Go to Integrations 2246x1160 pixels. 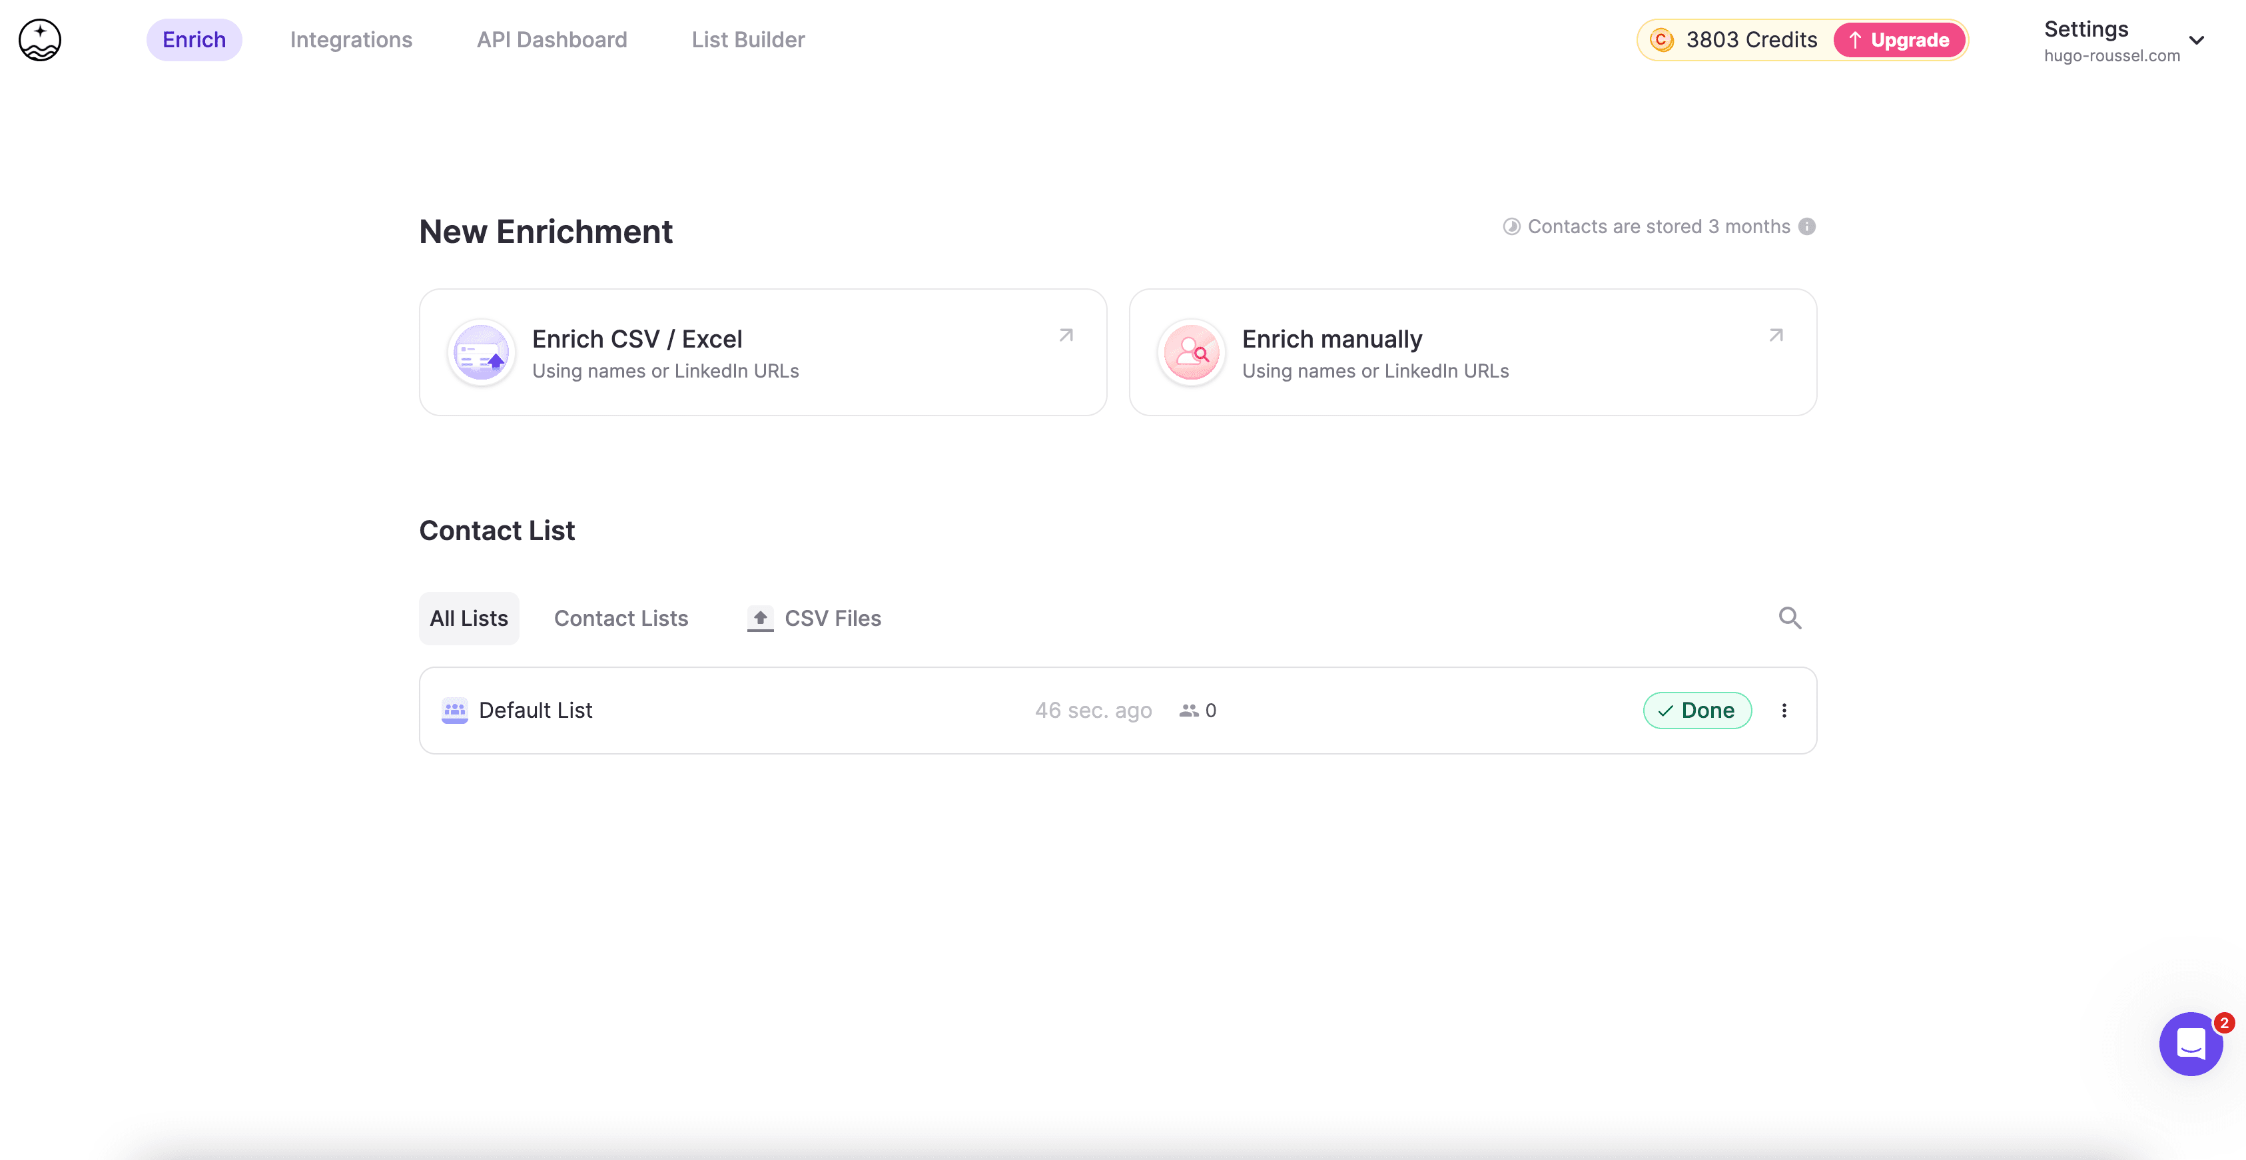click(x=350, y=40)
